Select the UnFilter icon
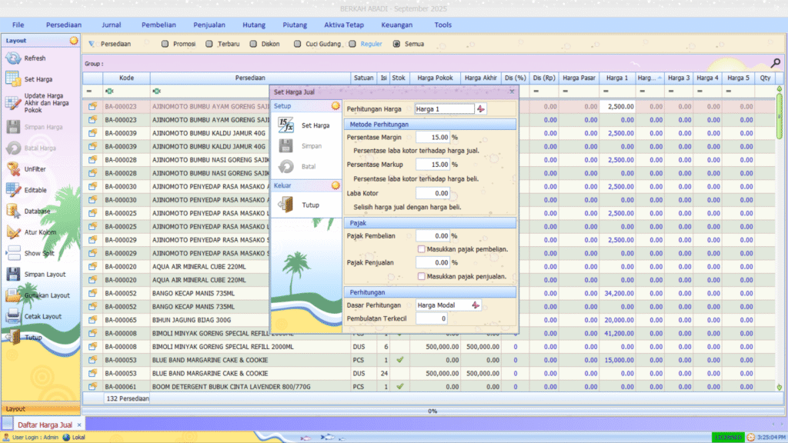The height and width of the screenshot is (443, 788). coord(13,168)
